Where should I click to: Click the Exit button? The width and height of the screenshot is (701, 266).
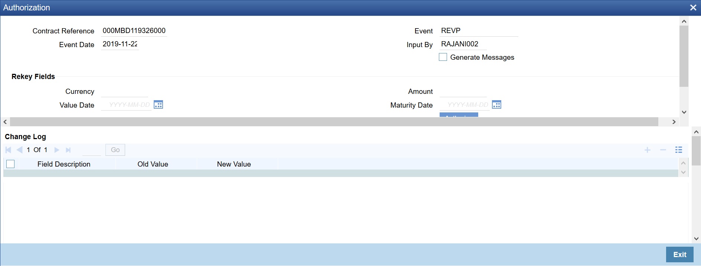coord(679,254)
